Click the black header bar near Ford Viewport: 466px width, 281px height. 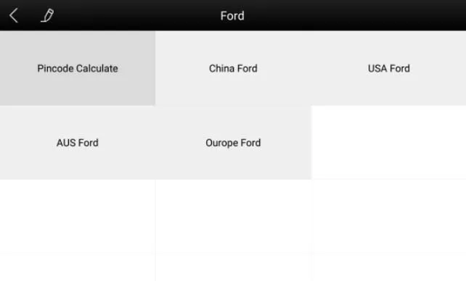click(233, 15)
